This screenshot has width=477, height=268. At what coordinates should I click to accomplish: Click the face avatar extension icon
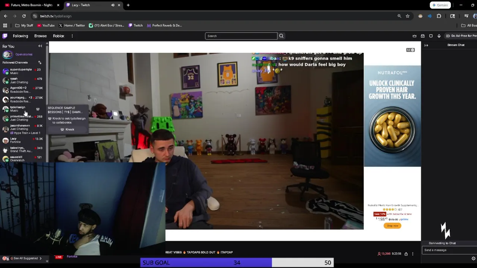420,16
